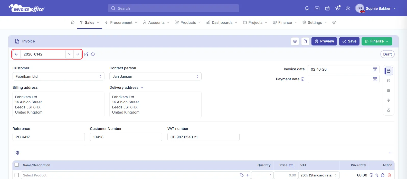Viewport: 407px width, 179px height.
Task: Open the Finance menu
Action: [x=285, y=23]
